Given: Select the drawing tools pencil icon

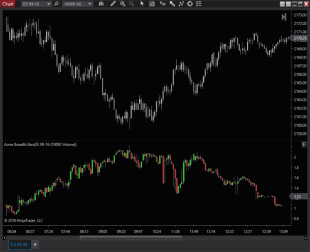Looking at the screenshot, I should [113, 3].
